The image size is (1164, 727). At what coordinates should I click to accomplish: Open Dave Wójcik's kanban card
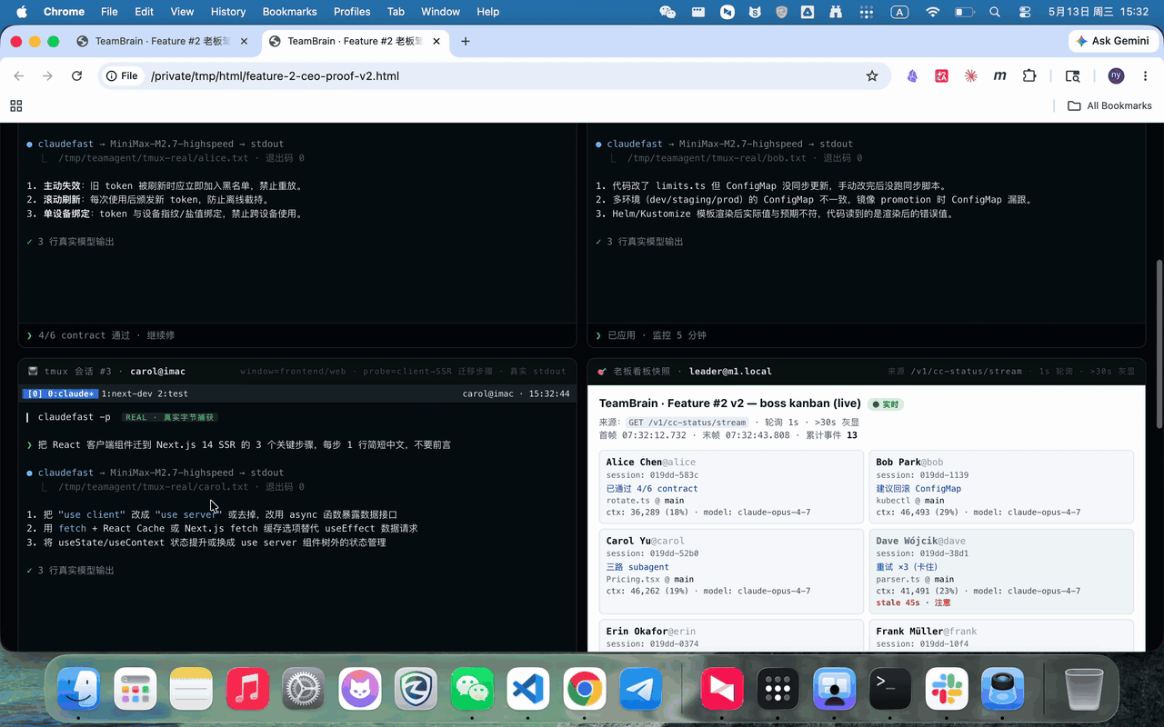[1001, 571]
